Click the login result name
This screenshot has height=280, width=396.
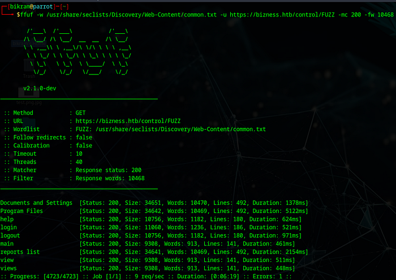point(8,228)
